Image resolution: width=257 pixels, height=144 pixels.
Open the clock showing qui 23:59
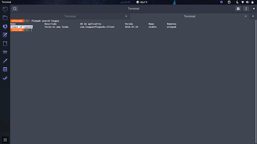(x=126, y=2)
